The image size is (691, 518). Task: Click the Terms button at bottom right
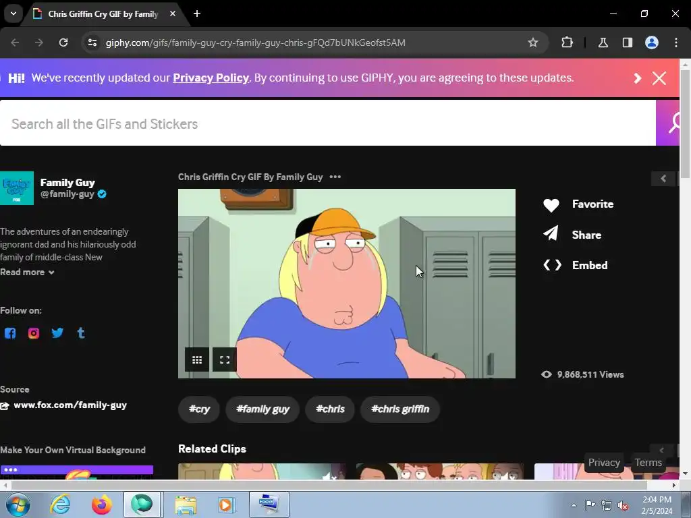[x=648, y=463]
